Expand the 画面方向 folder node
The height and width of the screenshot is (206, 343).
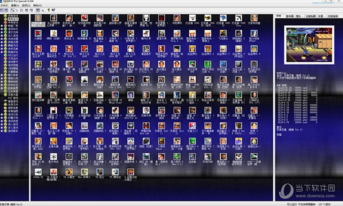[2, 45]
